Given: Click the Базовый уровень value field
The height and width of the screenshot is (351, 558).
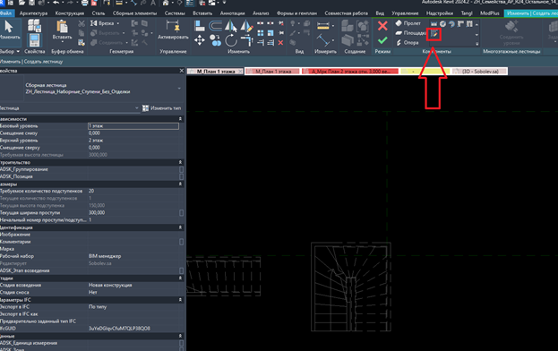Looking at the screenshot, I should [133, 126].
